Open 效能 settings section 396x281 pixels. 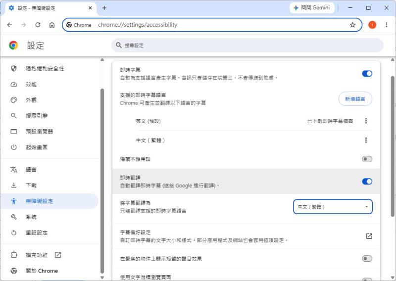pos(49,84)
